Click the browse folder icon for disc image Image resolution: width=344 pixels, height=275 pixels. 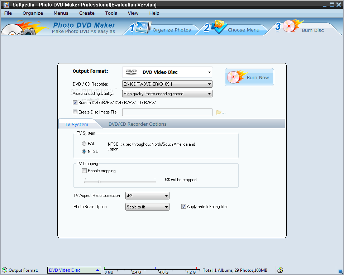221,112
